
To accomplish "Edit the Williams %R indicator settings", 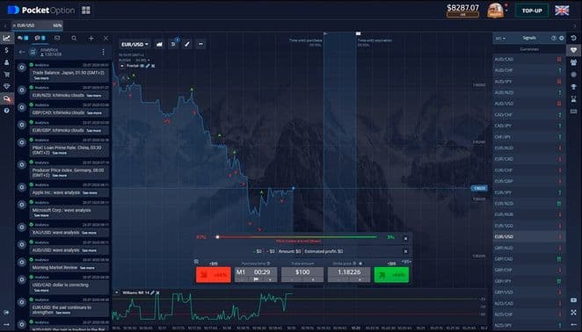I will (152, 292).
